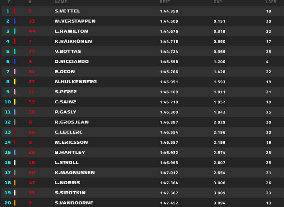Sort by the NAME column header
284x207 pixels.
pos(61,2)
